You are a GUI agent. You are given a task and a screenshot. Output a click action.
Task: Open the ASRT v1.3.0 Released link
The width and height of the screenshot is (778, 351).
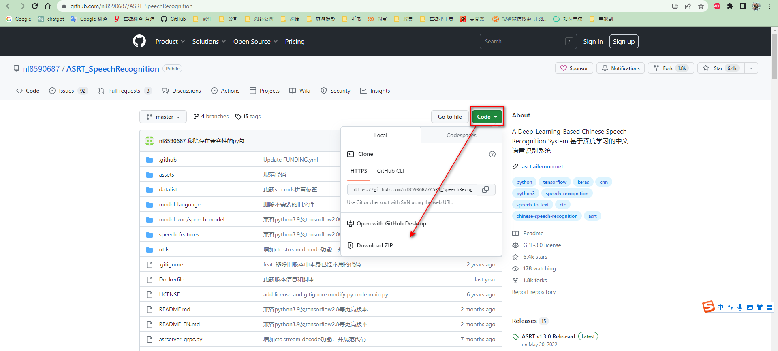(548, 336)
